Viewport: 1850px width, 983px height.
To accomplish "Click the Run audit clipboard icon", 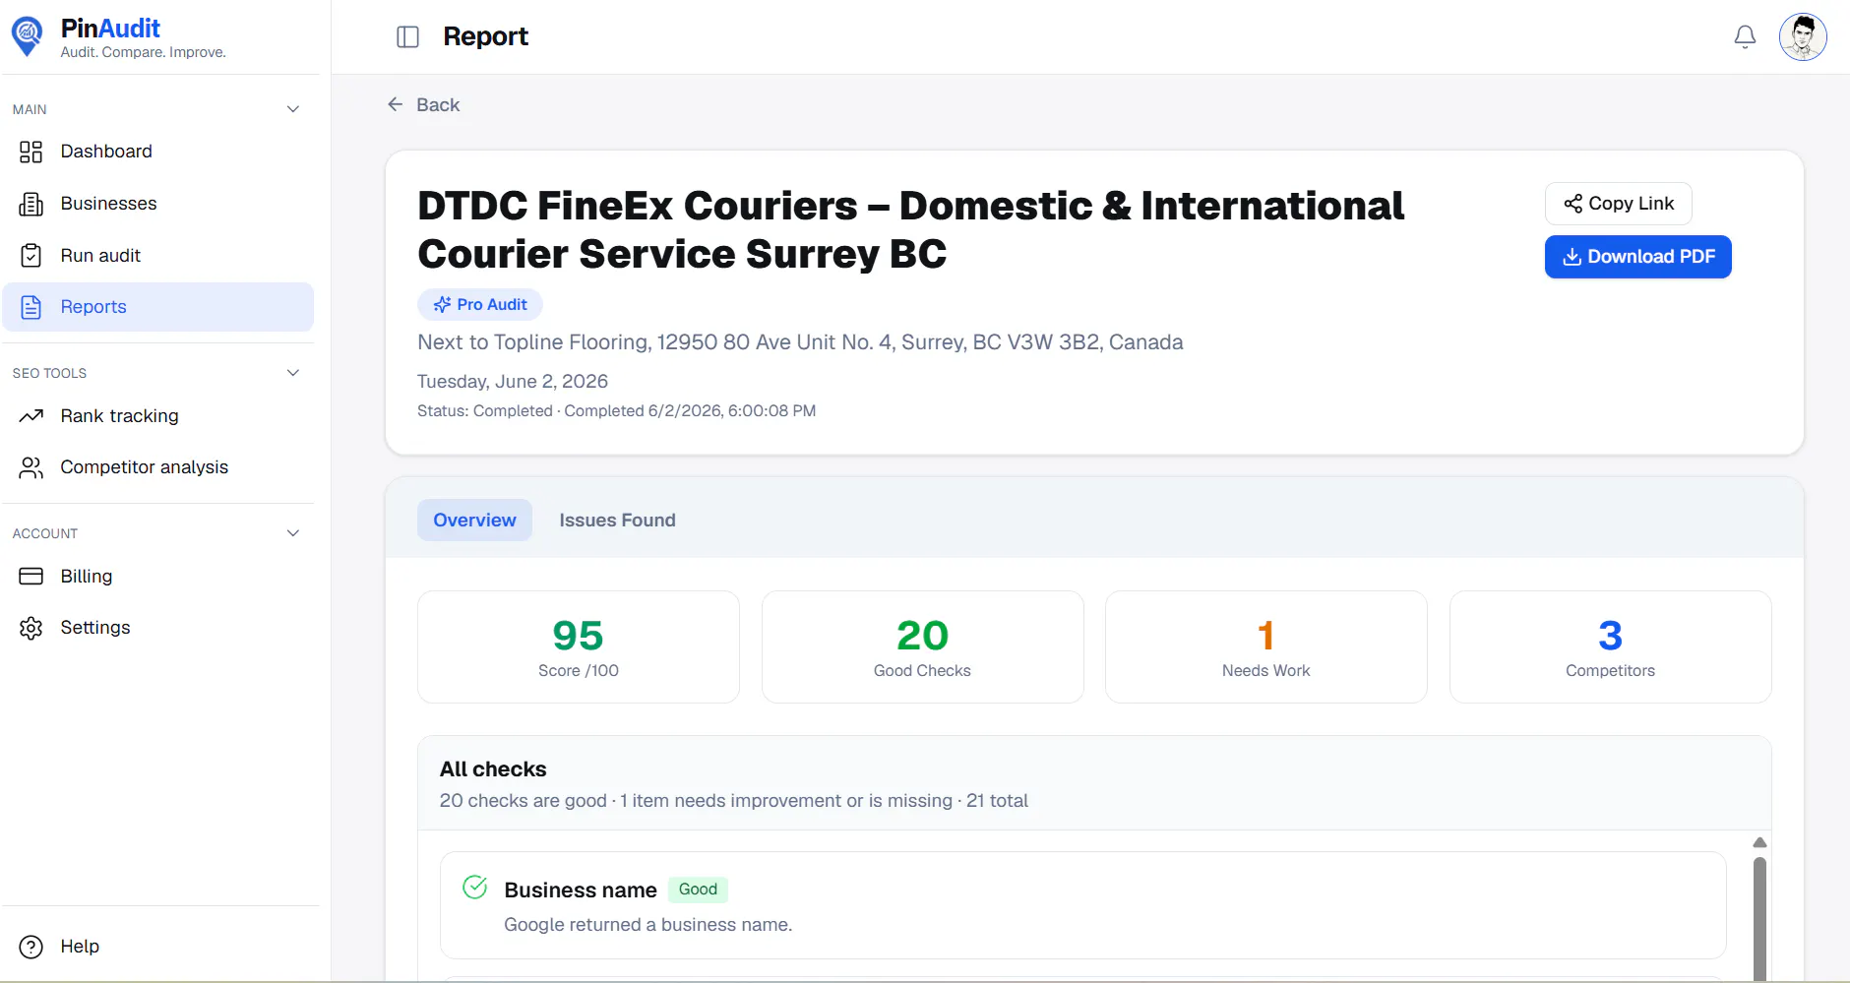I will [31, 256].
